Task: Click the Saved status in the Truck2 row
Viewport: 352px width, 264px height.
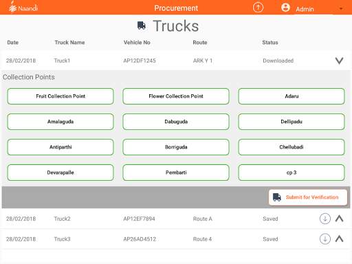Action: click(270, 219)
